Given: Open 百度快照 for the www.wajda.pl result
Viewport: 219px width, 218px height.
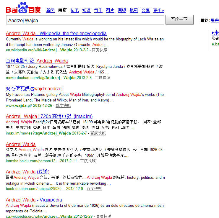Looking at the screenshot, I should click(x=63, y=106).
